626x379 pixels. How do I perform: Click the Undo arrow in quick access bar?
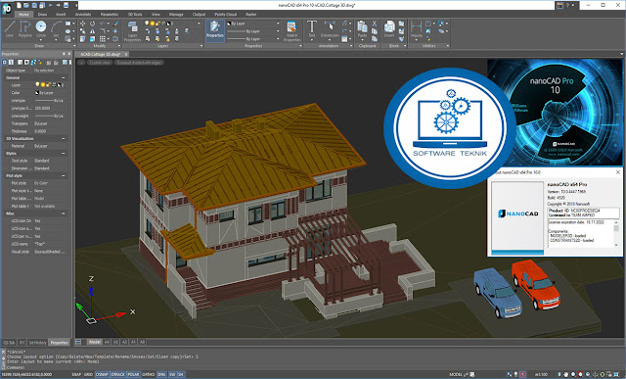coord(50,5)
